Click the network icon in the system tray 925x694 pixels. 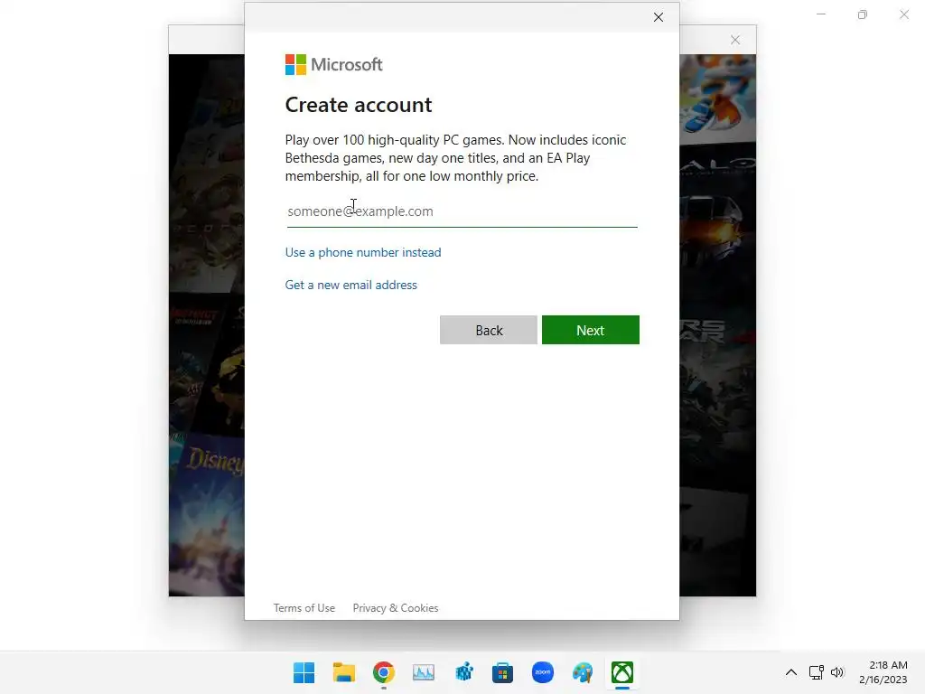[817, 672]
